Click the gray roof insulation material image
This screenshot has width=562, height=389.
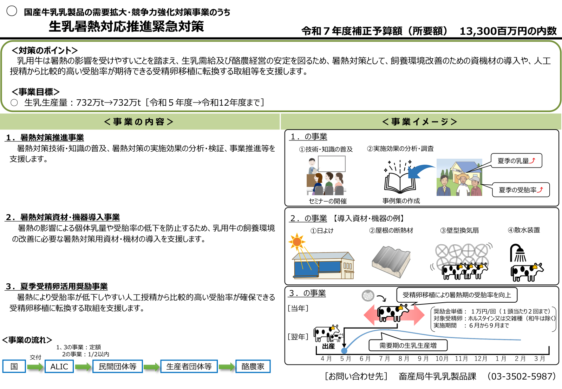click(x=391, y=262)
